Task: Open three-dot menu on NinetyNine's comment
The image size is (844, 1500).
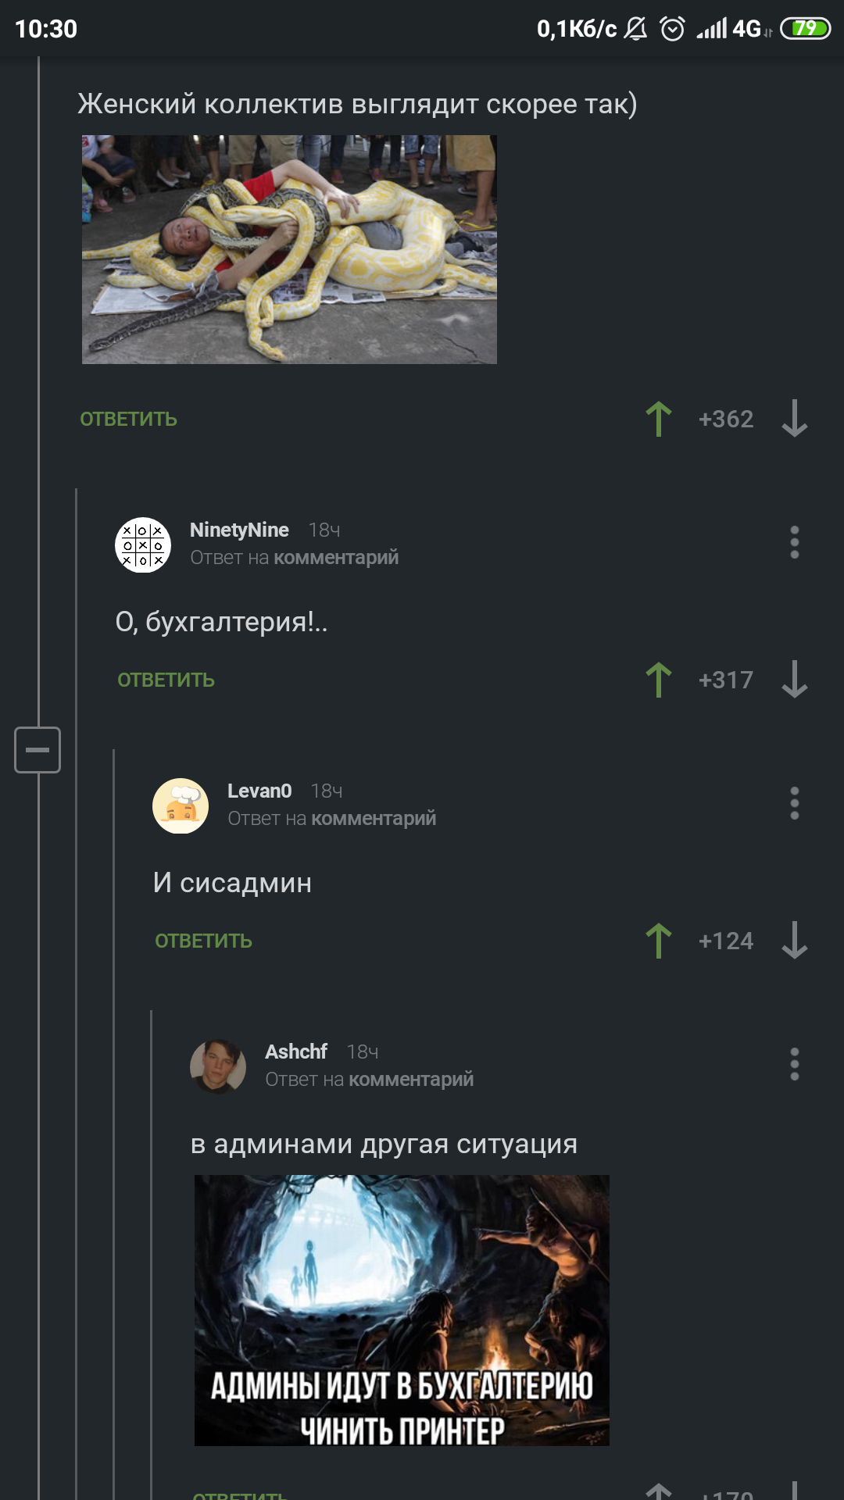Action: [x=795, y=542]
